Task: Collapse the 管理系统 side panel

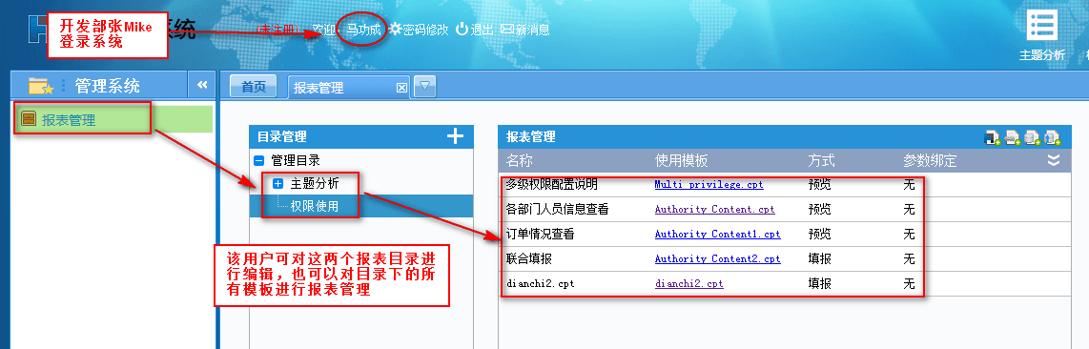Action: tap(202, 85)
